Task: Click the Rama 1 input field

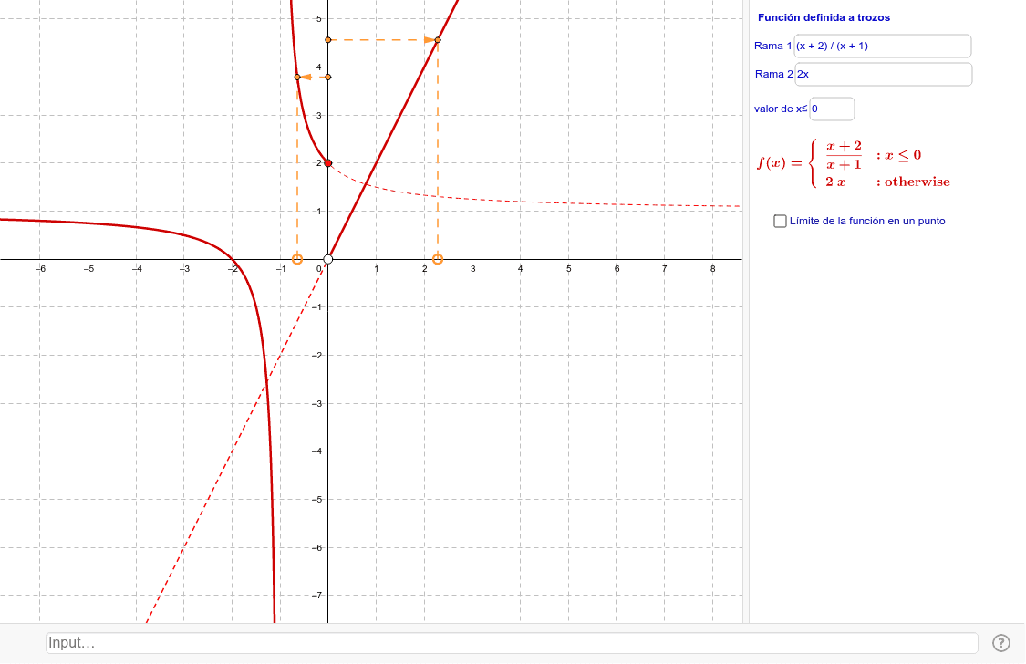Action: 882,46
